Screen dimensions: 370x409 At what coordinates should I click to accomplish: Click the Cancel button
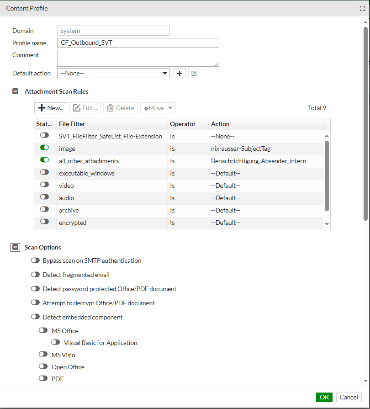click(x=349, y=397)
